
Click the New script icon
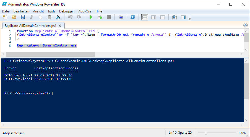coord(5,17)
